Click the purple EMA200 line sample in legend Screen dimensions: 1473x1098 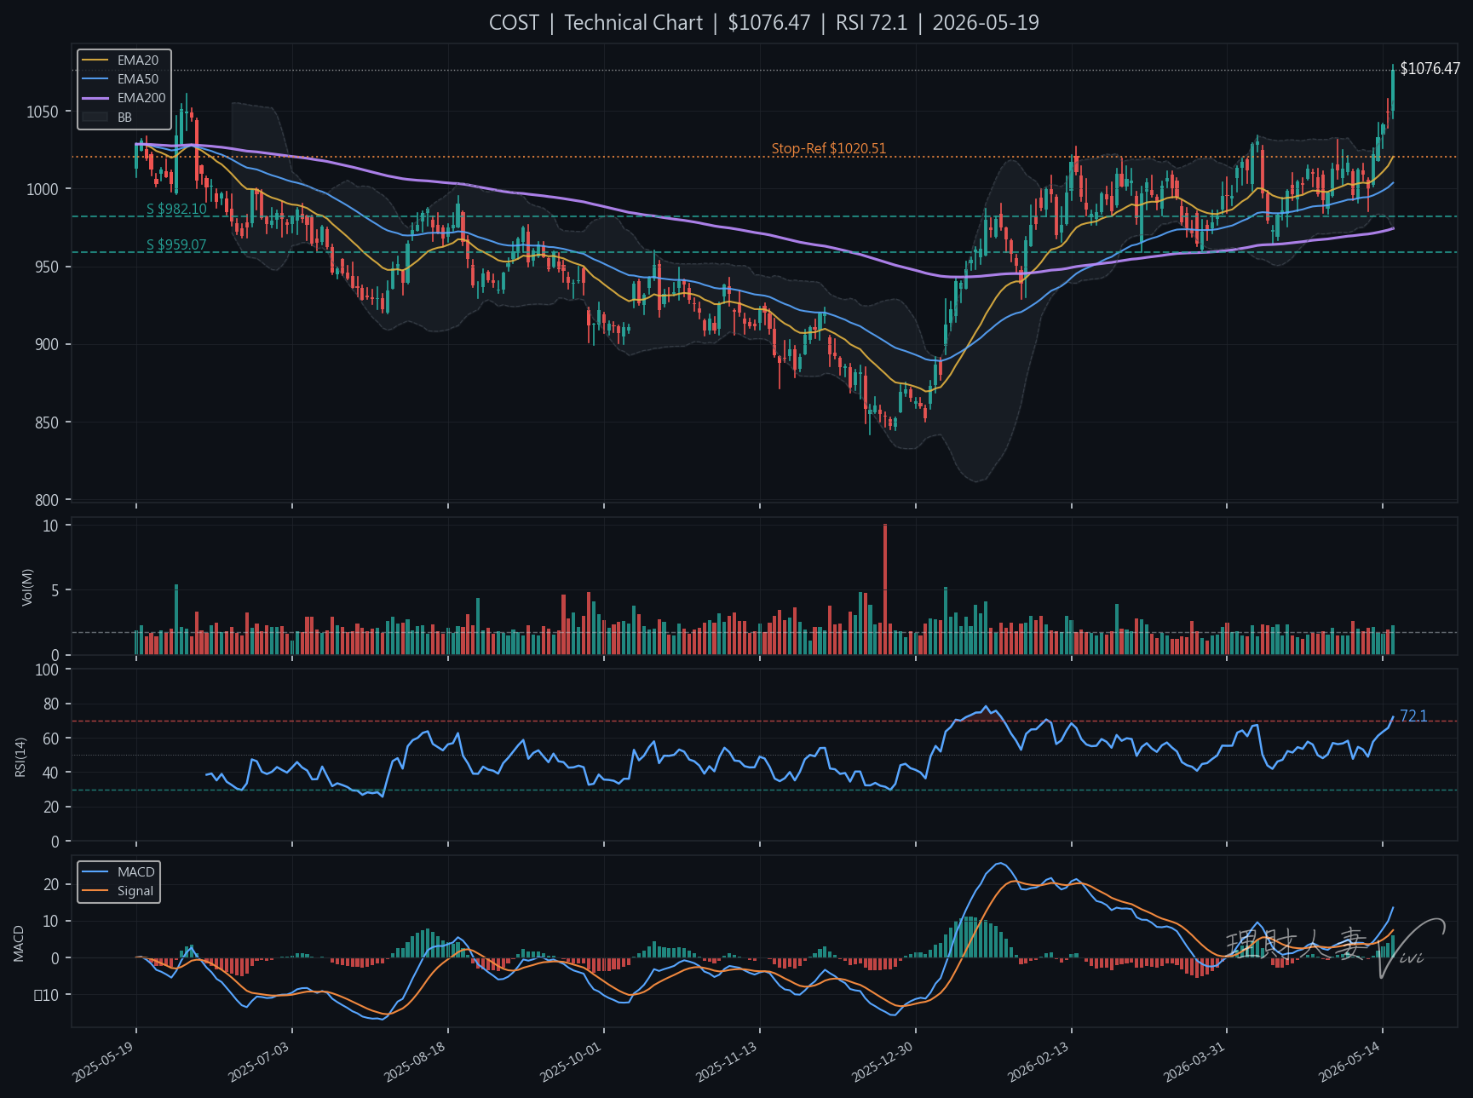(95, 98)
